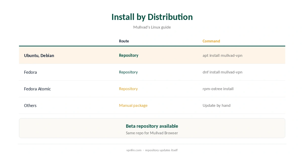Select the 'Update by hand' cell
This screenshot has height=155, width=304.
pos(217,105)
